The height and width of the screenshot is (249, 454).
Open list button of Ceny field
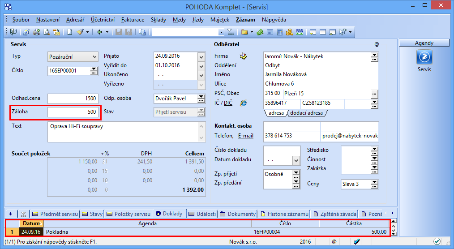(x=374, y=184)
